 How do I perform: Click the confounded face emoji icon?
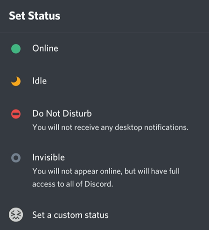click(x=16, y=215)
